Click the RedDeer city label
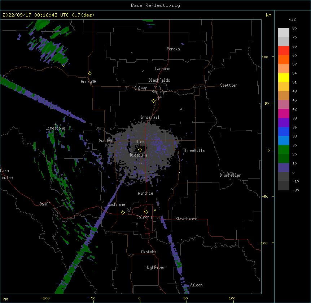Screen dimensions: 311x303 (159, 92)
